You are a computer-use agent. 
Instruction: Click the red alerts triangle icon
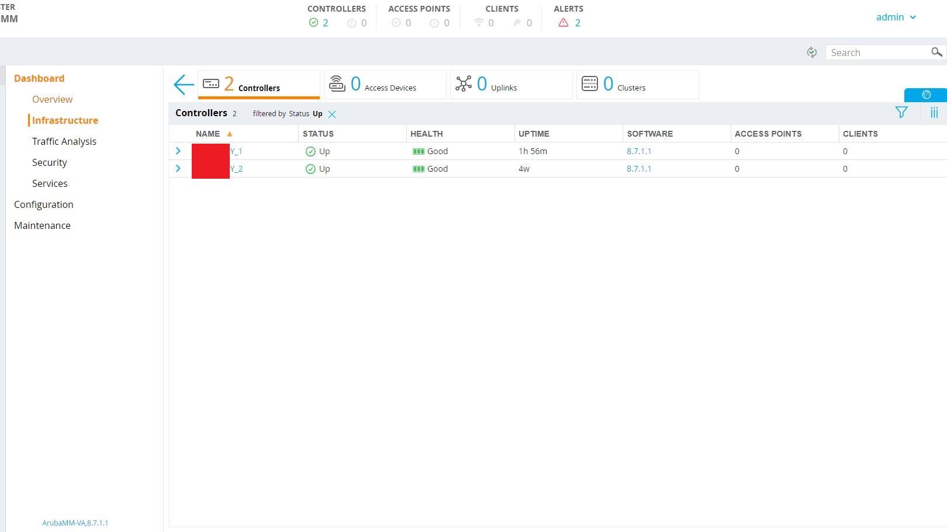(x=564, y=23)
